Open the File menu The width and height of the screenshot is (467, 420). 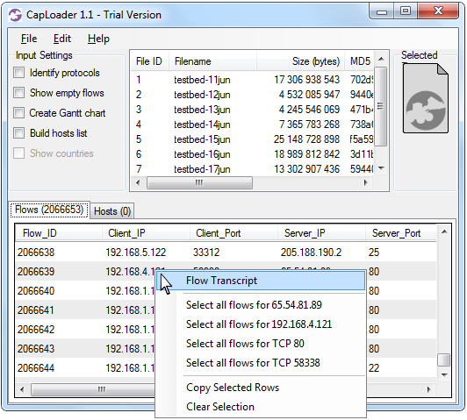tap(29, 39)
